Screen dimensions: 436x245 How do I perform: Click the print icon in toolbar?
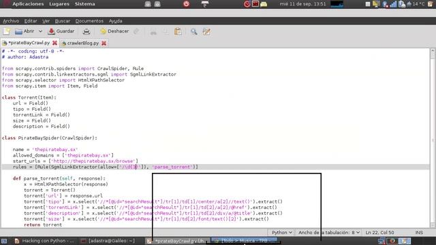coord(87,32)
